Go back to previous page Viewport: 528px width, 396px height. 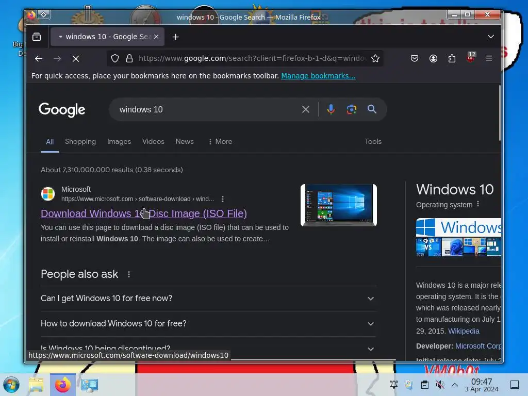tap(39, 59)
